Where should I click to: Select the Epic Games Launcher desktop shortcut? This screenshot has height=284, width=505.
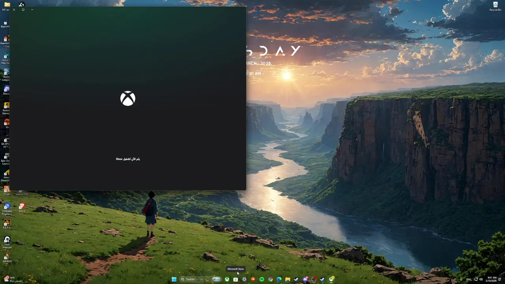pyautogui.click(x=6, y=159)
